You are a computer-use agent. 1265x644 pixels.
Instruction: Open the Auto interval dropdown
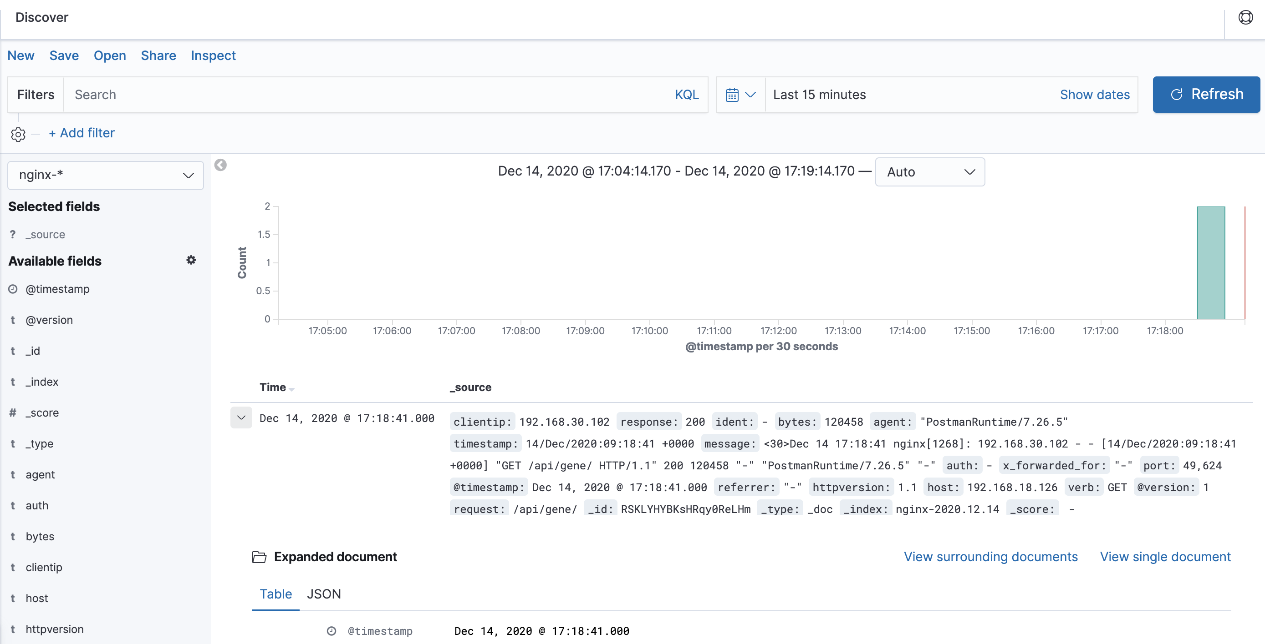[x=929, y=171]
